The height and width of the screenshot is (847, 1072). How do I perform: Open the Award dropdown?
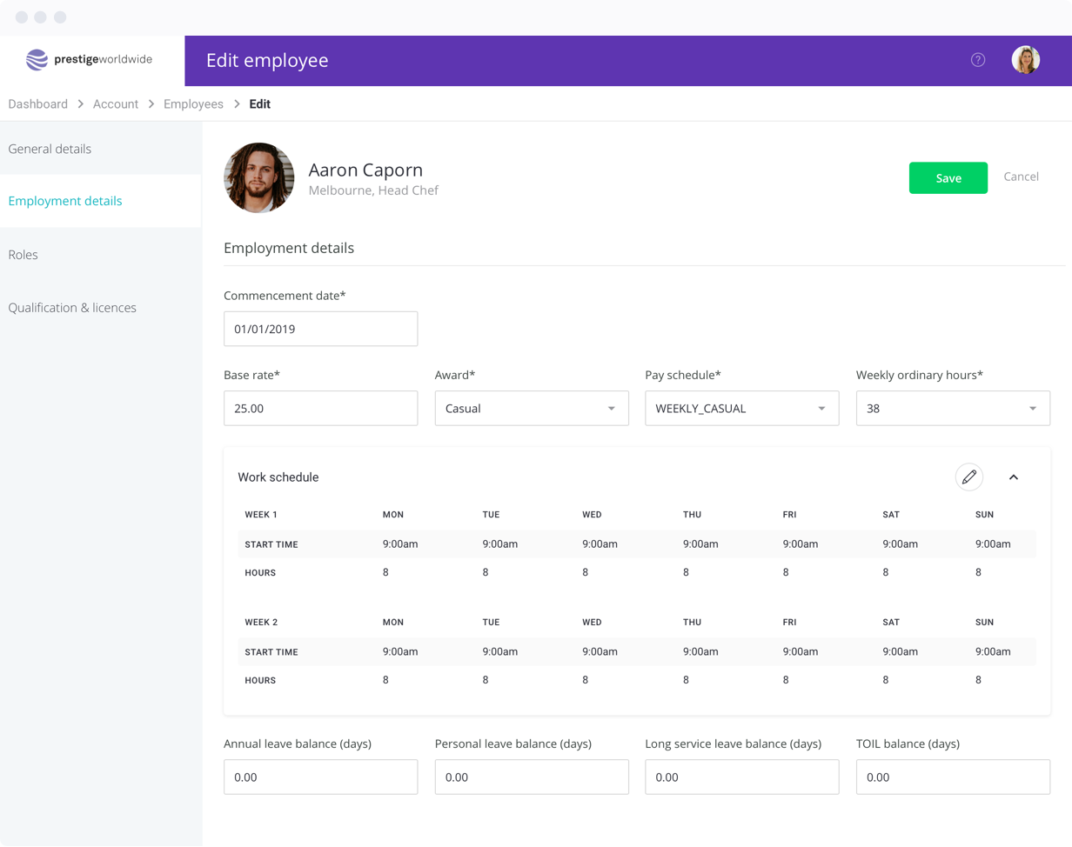pos(532,408)
